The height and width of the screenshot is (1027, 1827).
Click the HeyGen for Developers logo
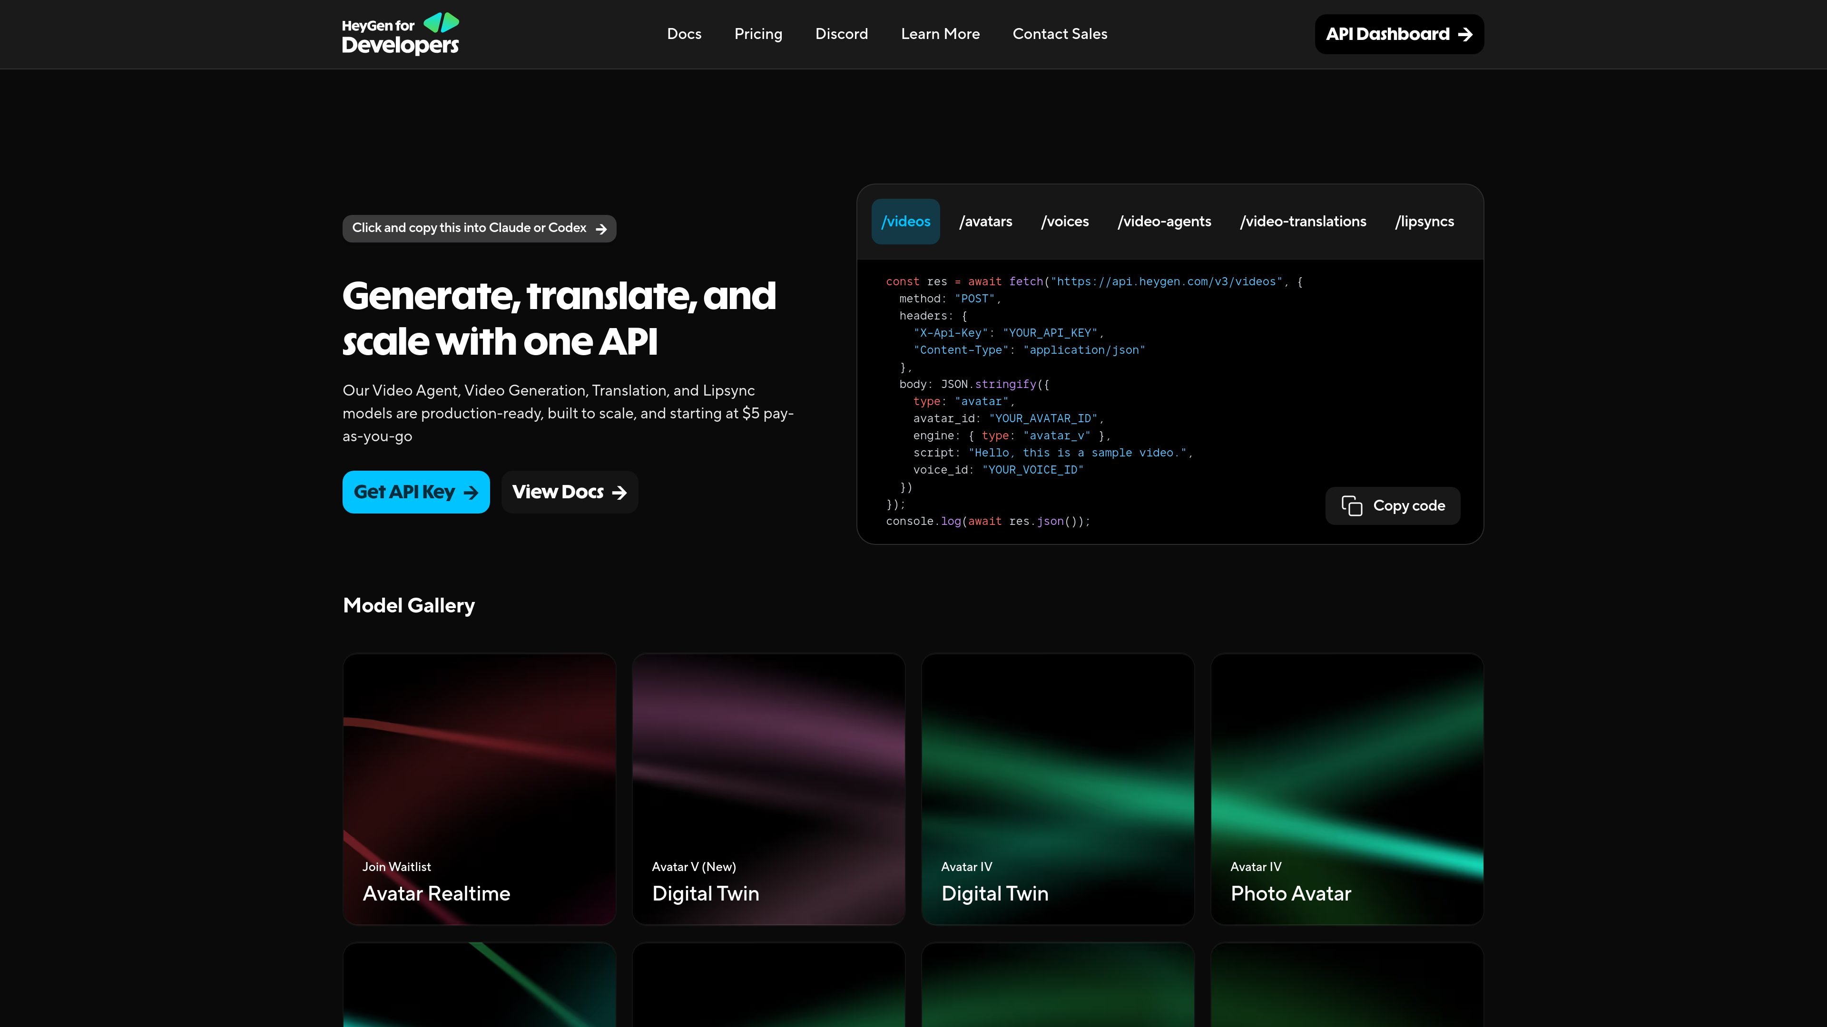pyautogui.click(x=400, y=34)
